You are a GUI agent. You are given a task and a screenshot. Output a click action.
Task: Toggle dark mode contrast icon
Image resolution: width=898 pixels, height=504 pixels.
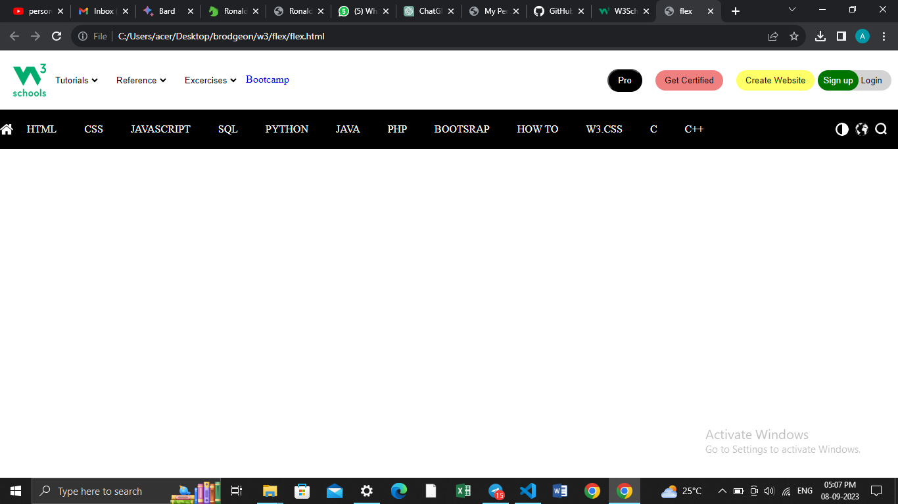coord(841,129)
